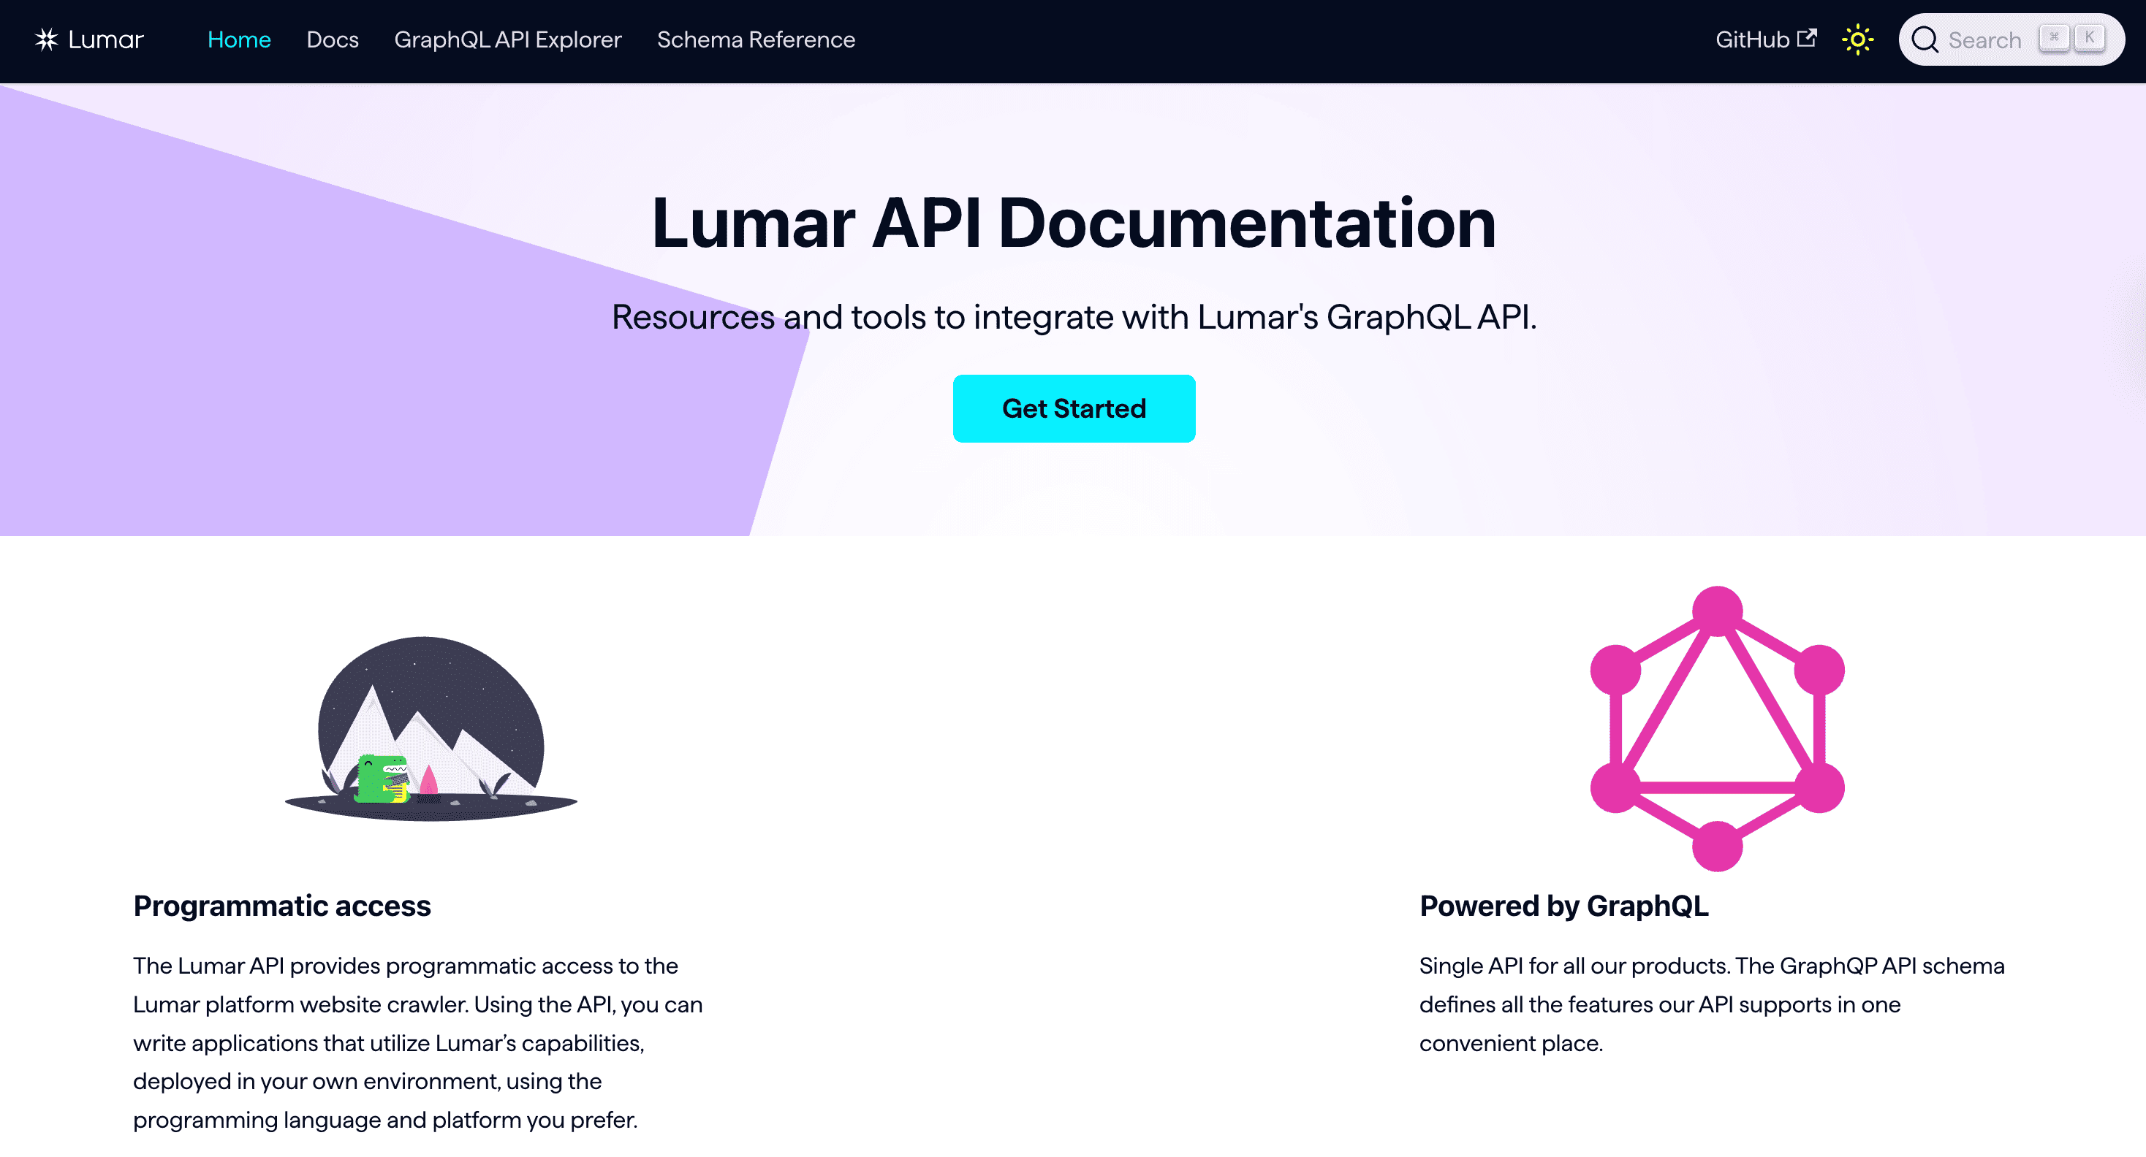Switch to the Home tab

[239, 39]
